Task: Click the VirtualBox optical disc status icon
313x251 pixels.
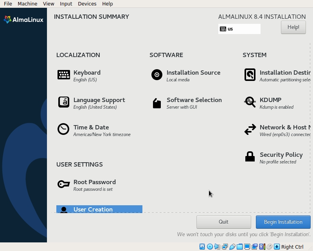Action: coord(210,247)
